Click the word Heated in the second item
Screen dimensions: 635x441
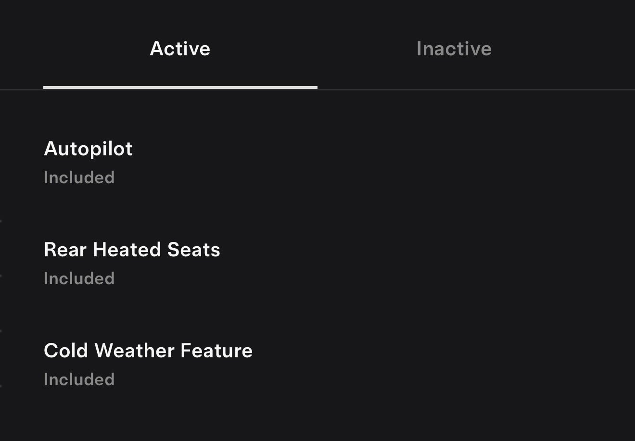coord(127,250)
